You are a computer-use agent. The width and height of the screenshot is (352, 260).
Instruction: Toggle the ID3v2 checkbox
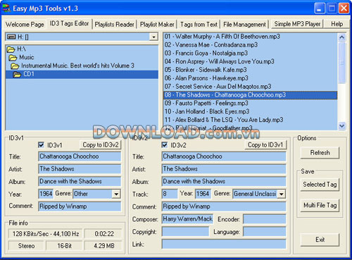(x=165, y=145)
